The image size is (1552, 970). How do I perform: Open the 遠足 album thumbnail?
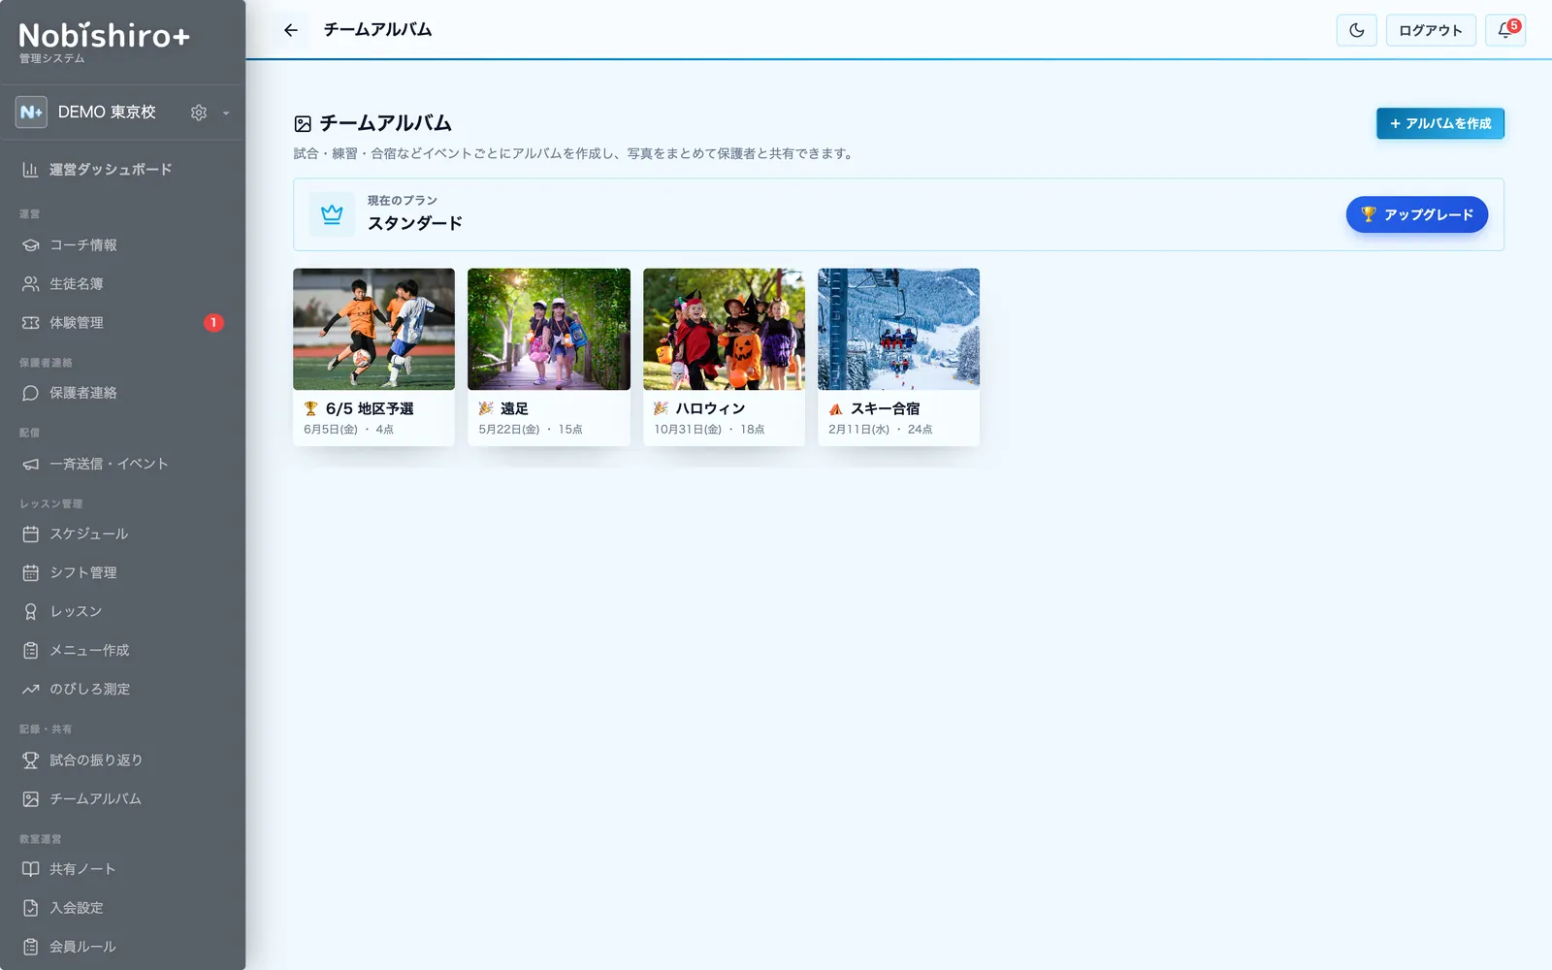[x=549, y=329]
